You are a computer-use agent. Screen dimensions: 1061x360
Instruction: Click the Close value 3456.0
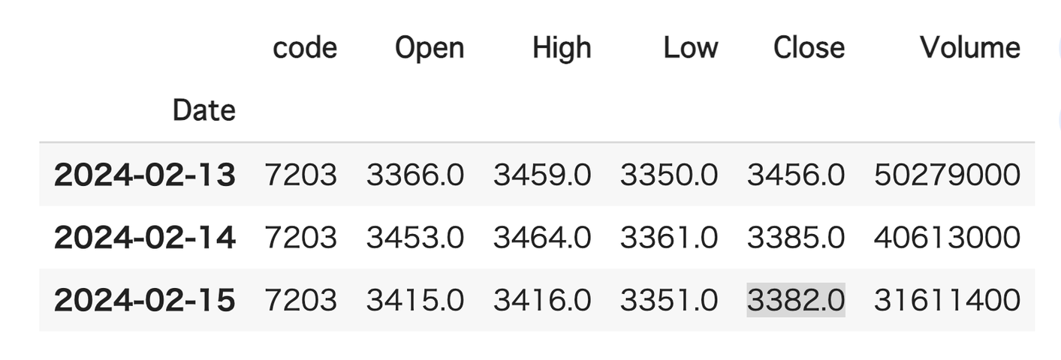tap(796, 175)
